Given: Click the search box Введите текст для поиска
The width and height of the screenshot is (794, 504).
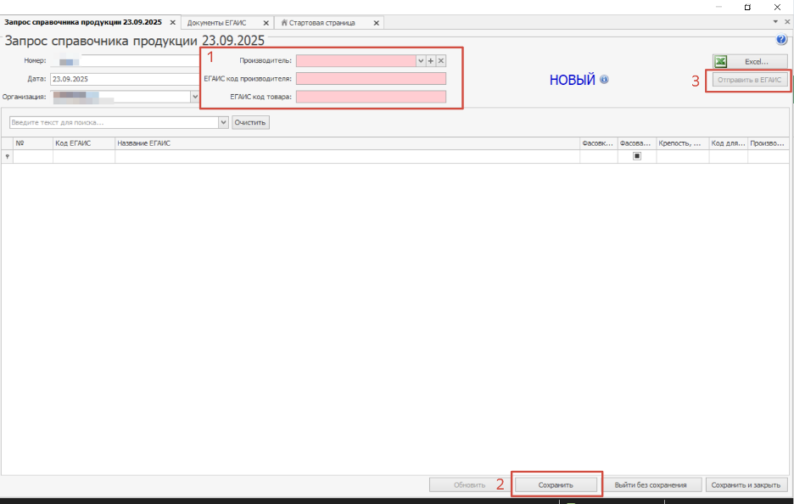Looking at the screenshot, I should pos(114,122).
